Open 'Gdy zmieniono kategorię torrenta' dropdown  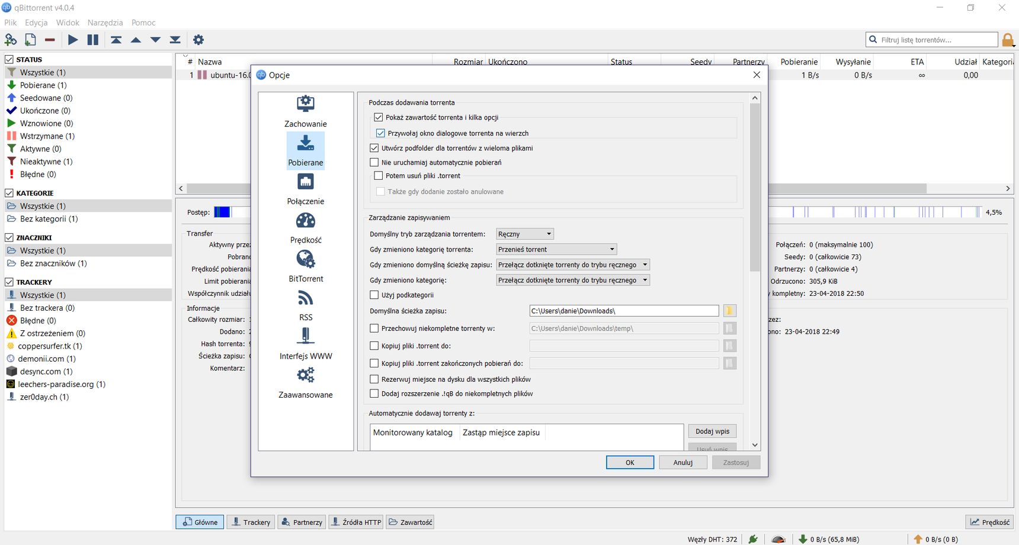coord(557,249)
